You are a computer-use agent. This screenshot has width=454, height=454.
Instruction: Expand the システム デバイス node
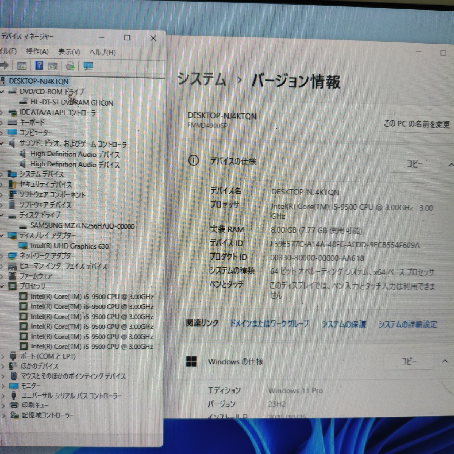click(2, 174)
